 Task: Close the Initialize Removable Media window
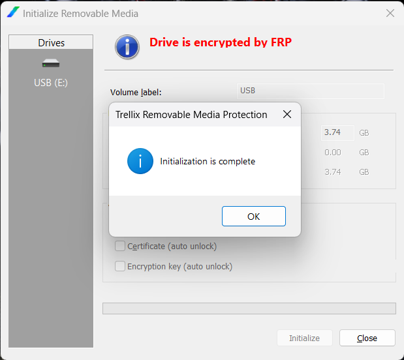[390, 13]
